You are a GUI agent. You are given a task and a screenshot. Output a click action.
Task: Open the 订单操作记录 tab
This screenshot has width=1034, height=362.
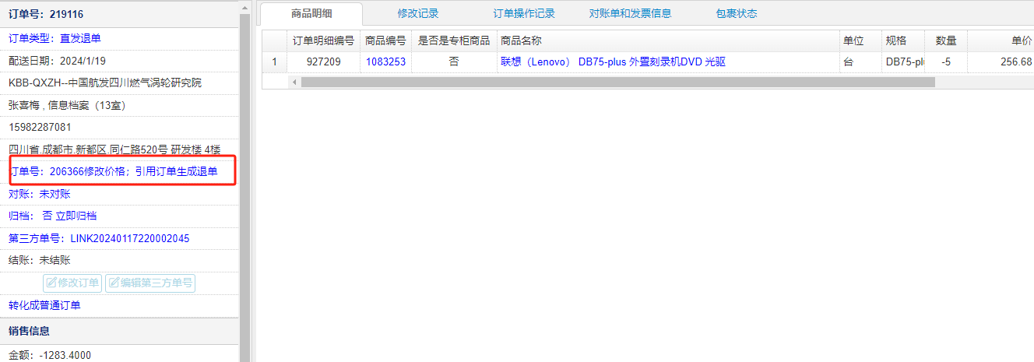click(x=524, y=13)
